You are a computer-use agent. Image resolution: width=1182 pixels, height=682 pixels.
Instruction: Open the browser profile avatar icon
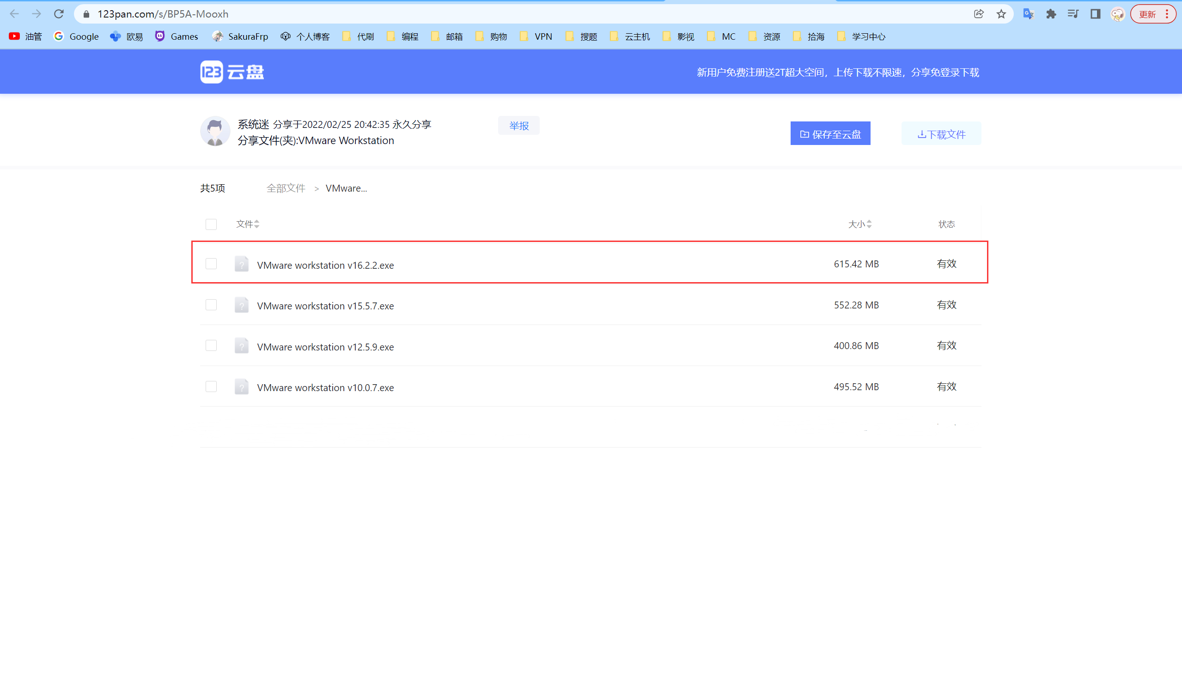point(1118,14)
